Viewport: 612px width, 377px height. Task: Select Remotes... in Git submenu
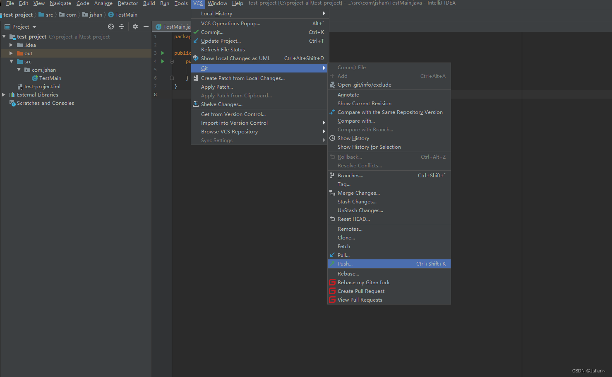pos(389,229)
